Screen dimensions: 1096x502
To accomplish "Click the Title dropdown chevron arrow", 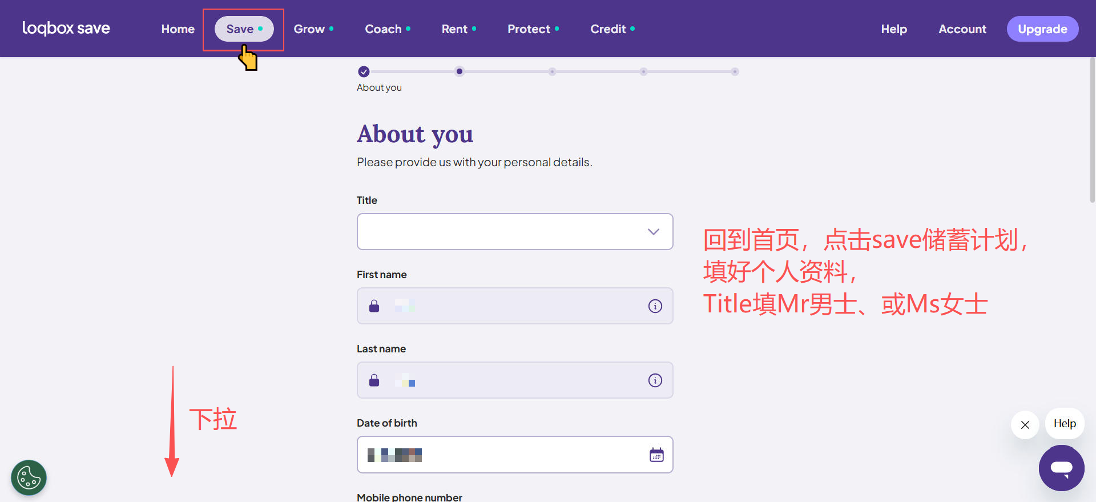I will pyautogui.click(x=653, y=232).
